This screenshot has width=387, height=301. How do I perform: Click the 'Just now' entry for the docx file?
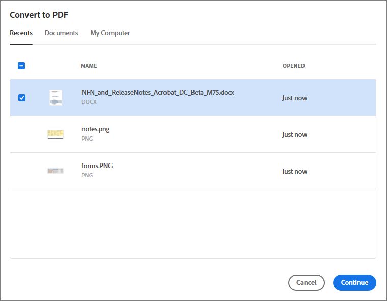click(295, 98)
